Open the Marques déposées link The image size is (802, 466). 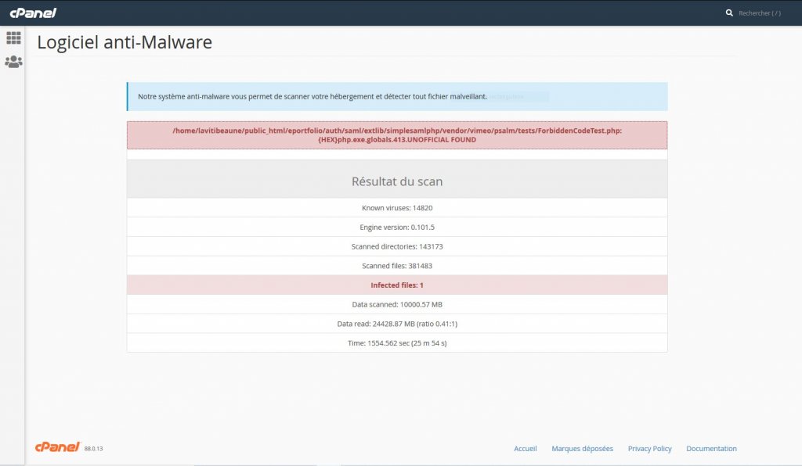[x=582, y=449]
